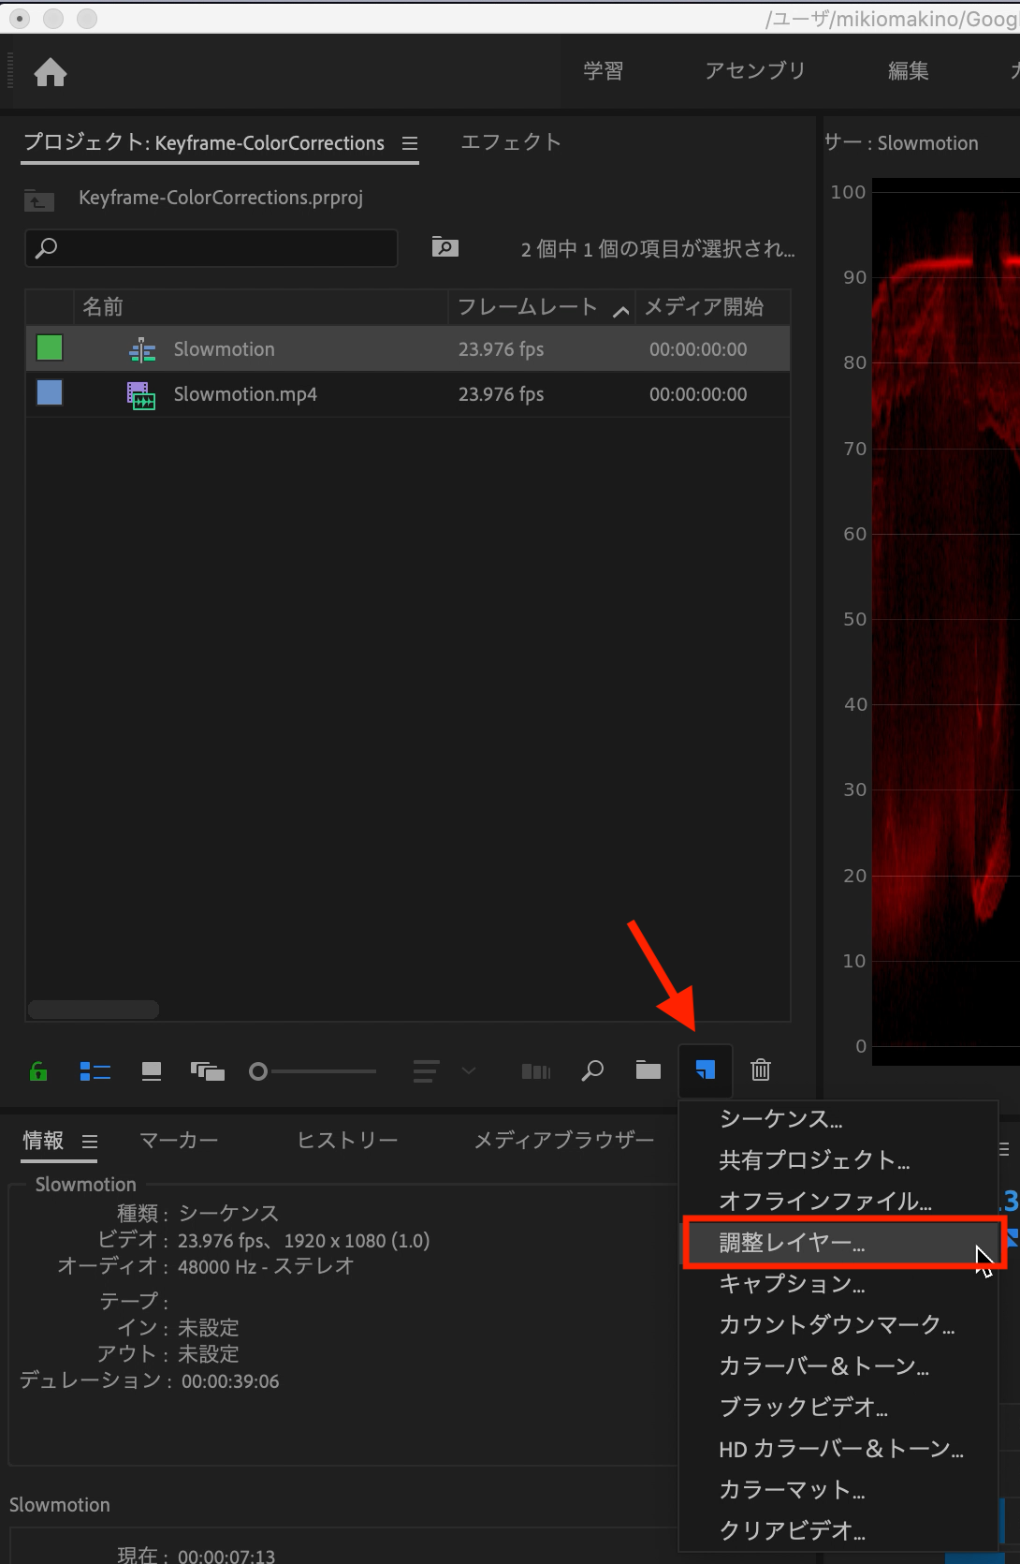Click the New Item button
The image size is (1020, 1564).
[x=706, y=1070]
